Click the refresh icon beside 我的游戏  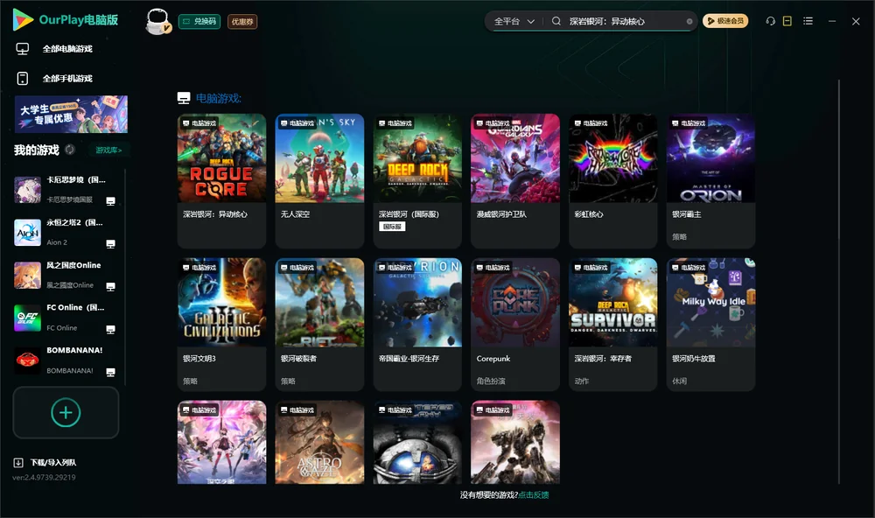click(x=70, y=150)
